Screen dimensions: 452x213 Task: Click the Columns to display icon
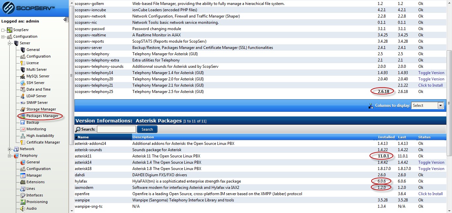pos(371,106)
